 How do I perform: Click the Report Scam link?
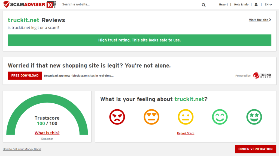click(186, 133)
